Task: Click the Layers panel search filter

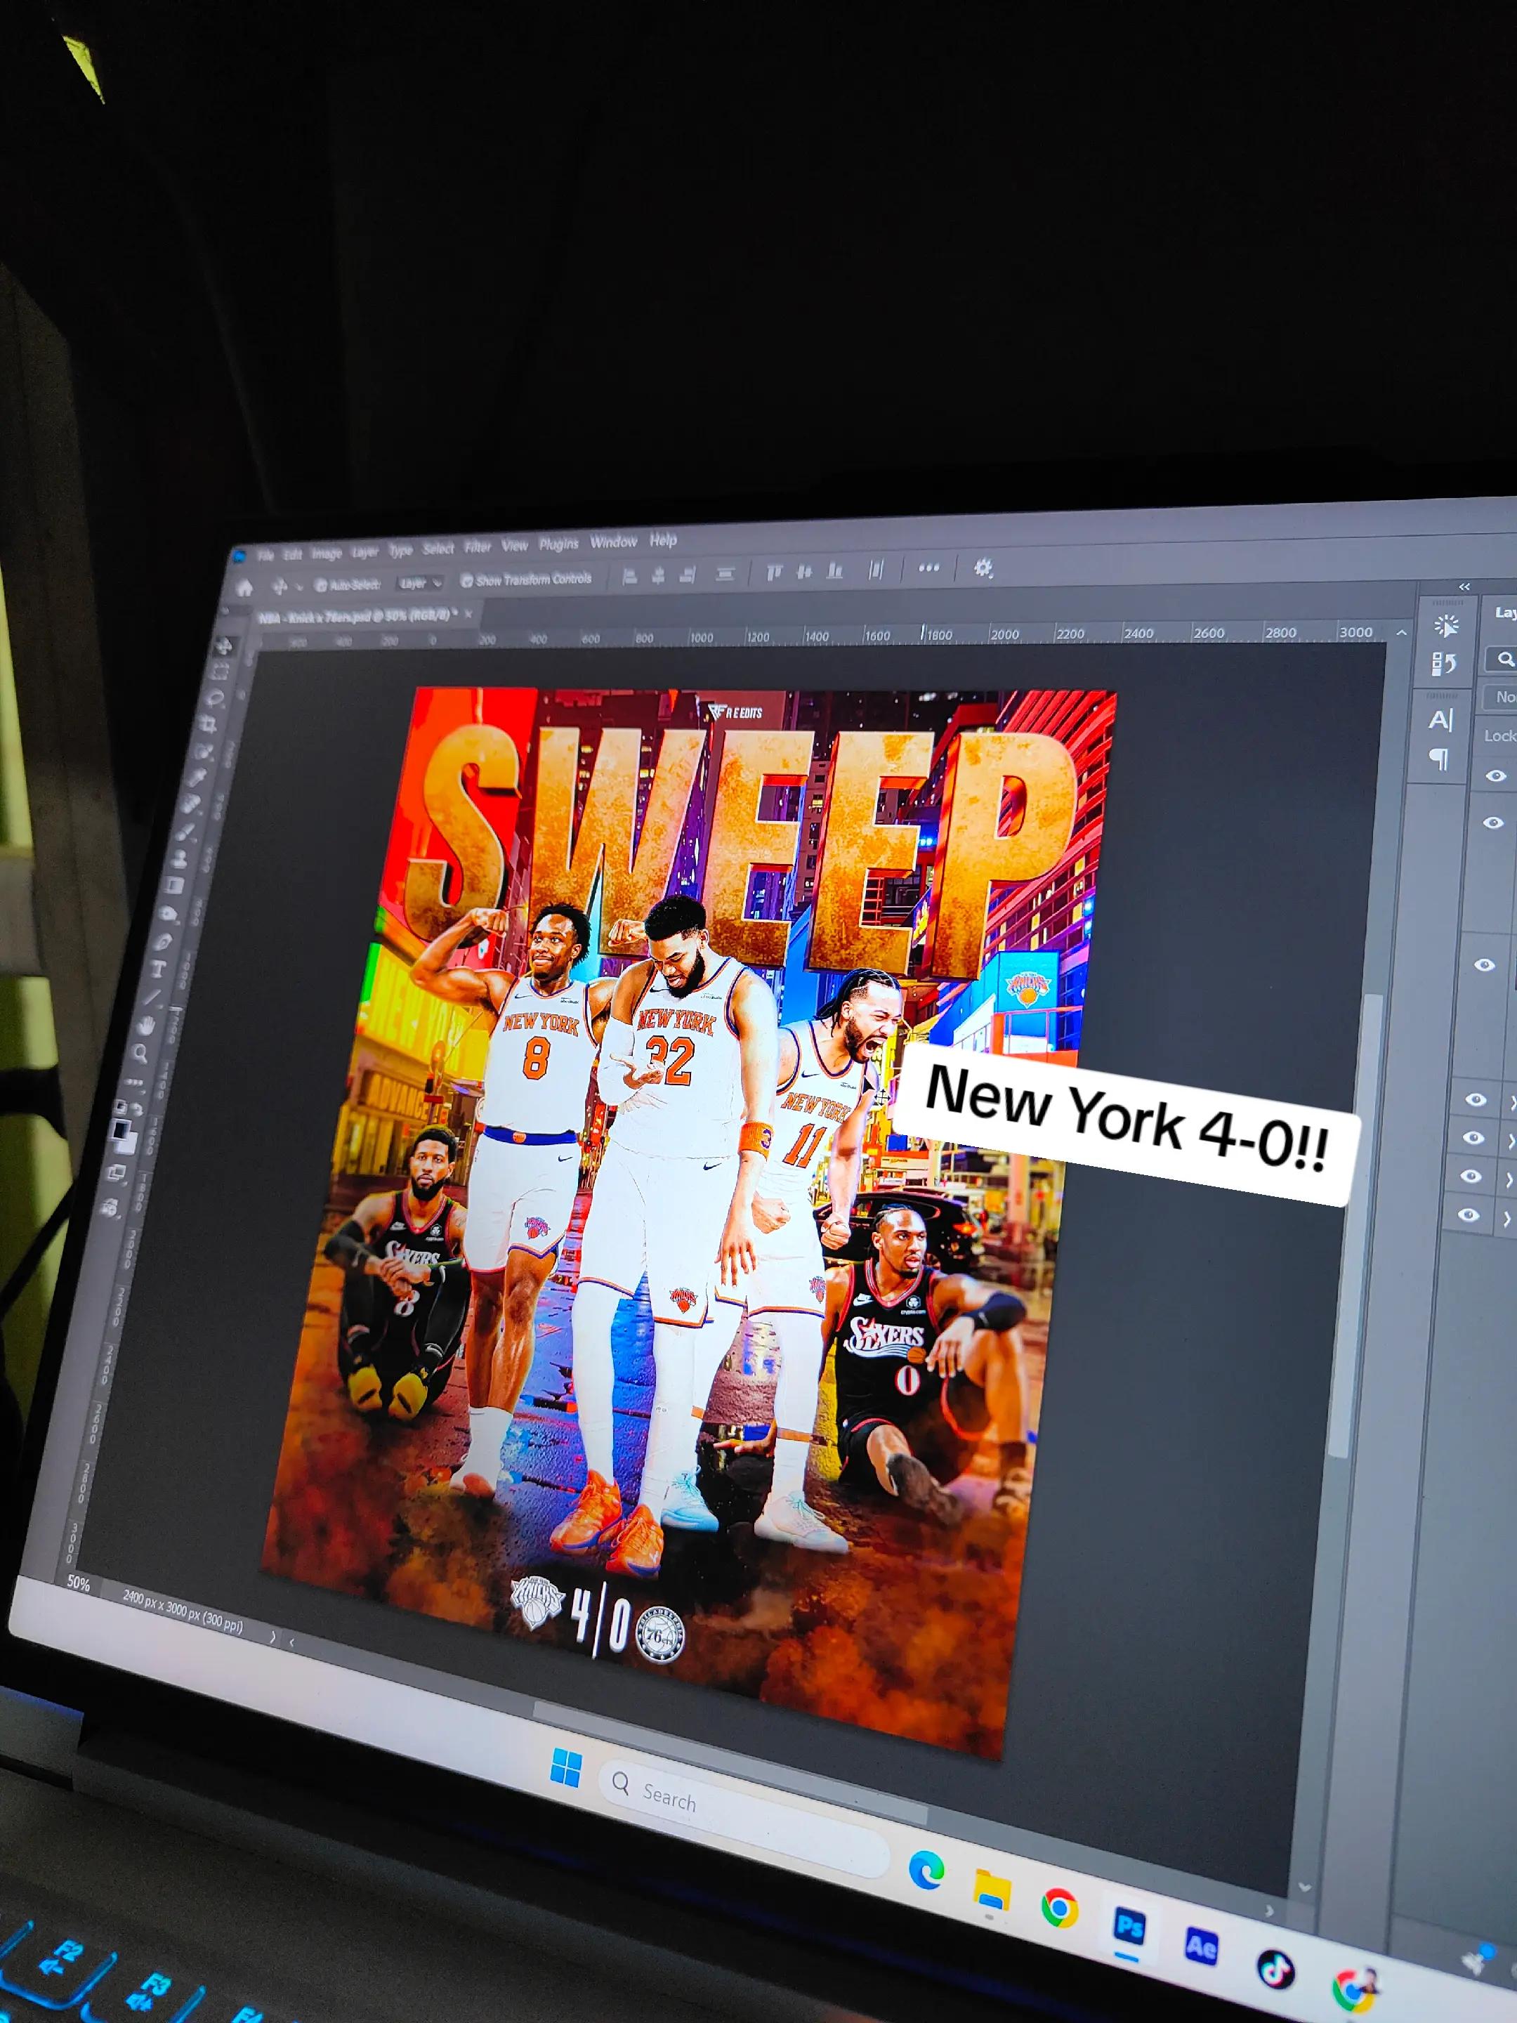Action: [1502, 658]
